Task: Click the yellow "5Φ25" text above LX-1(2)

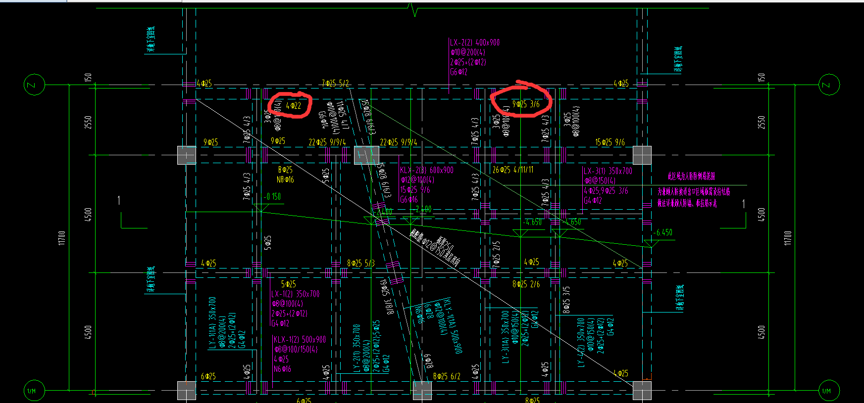Action: pos(289,284)
